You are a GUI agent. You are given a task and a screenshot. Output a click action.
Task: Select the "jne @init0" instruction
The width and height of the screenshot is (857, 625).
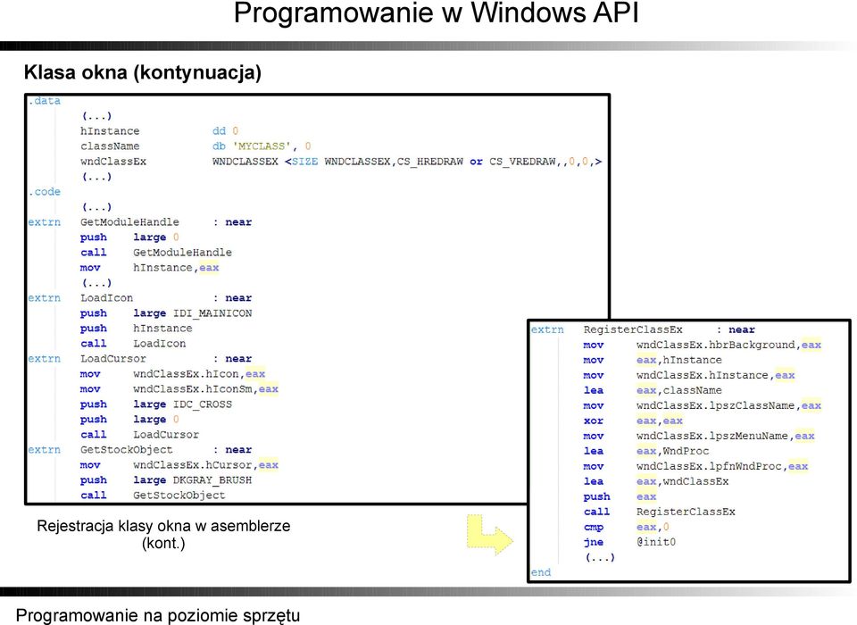pos(629,543)
